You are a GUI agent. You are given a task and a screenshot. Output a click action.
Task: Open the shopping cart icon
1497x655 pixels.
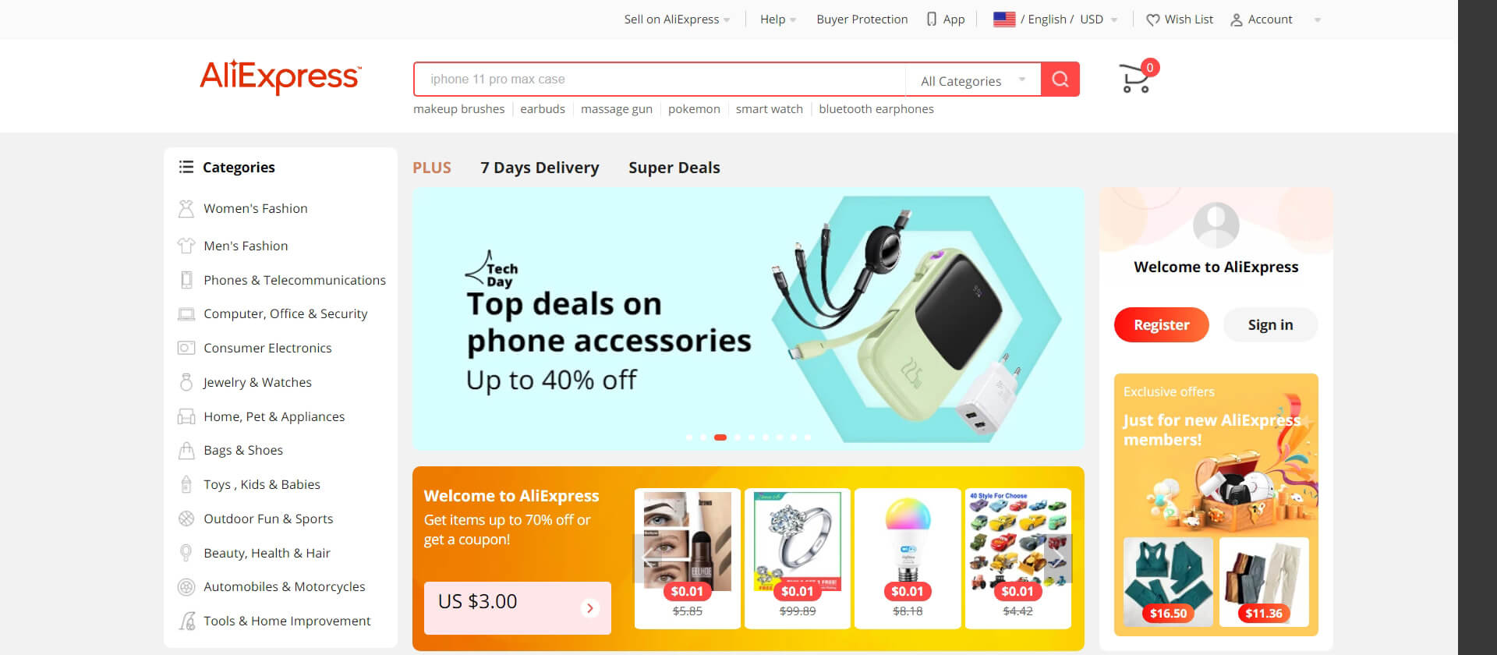1136,78
